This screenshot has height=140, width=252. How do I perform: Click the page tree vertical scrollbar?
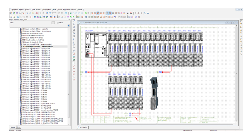69,94
